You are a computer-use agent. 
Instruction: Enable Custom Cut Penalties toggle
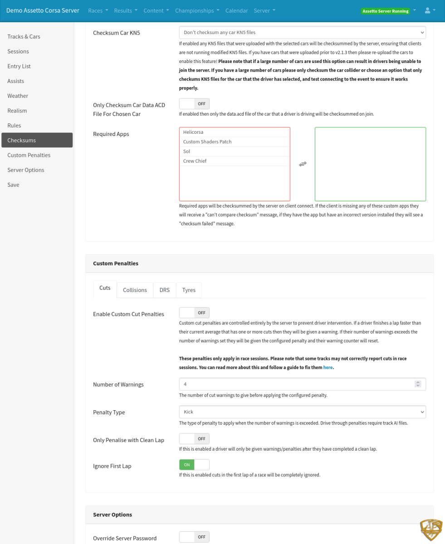(194, 312)
